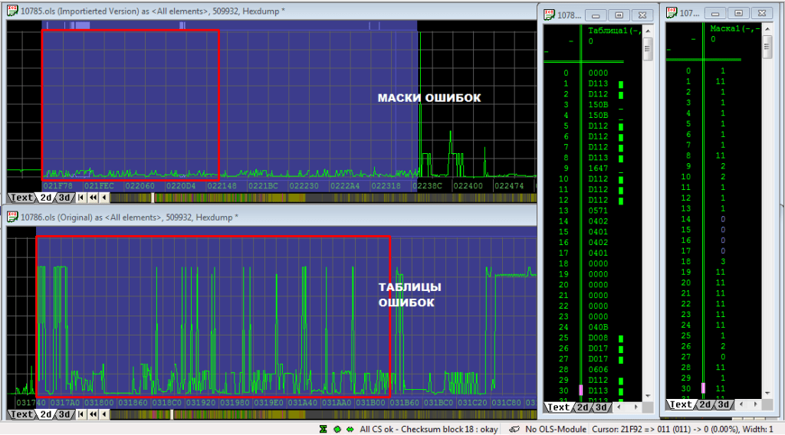The image size is (785, 435).
Task: Click scroll-up arrow in the Таблица1 window
Action: point(647,31)
